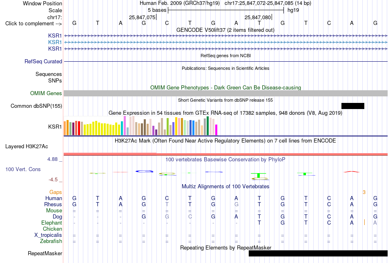Click the orange gap count '3'

364,192
